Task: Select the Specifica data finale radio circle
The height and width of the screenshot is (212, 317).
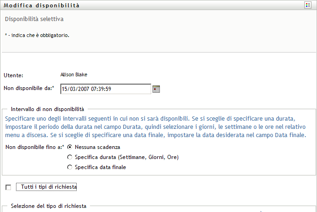Action: (x=70, y=167)
